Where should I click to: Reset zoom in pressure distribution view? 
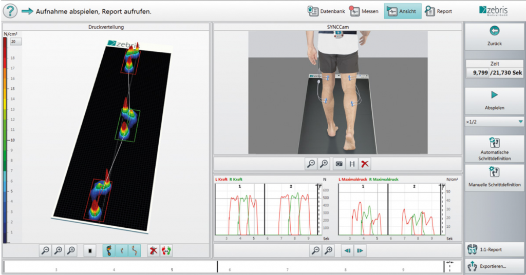coord(71,250)
